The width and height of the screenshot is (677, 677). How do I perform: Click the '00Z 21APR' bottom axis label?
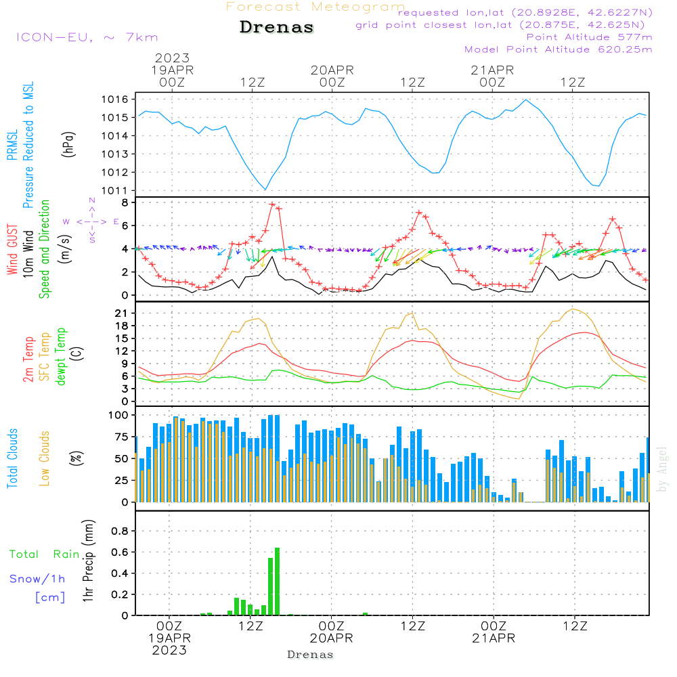pos(494,632)
